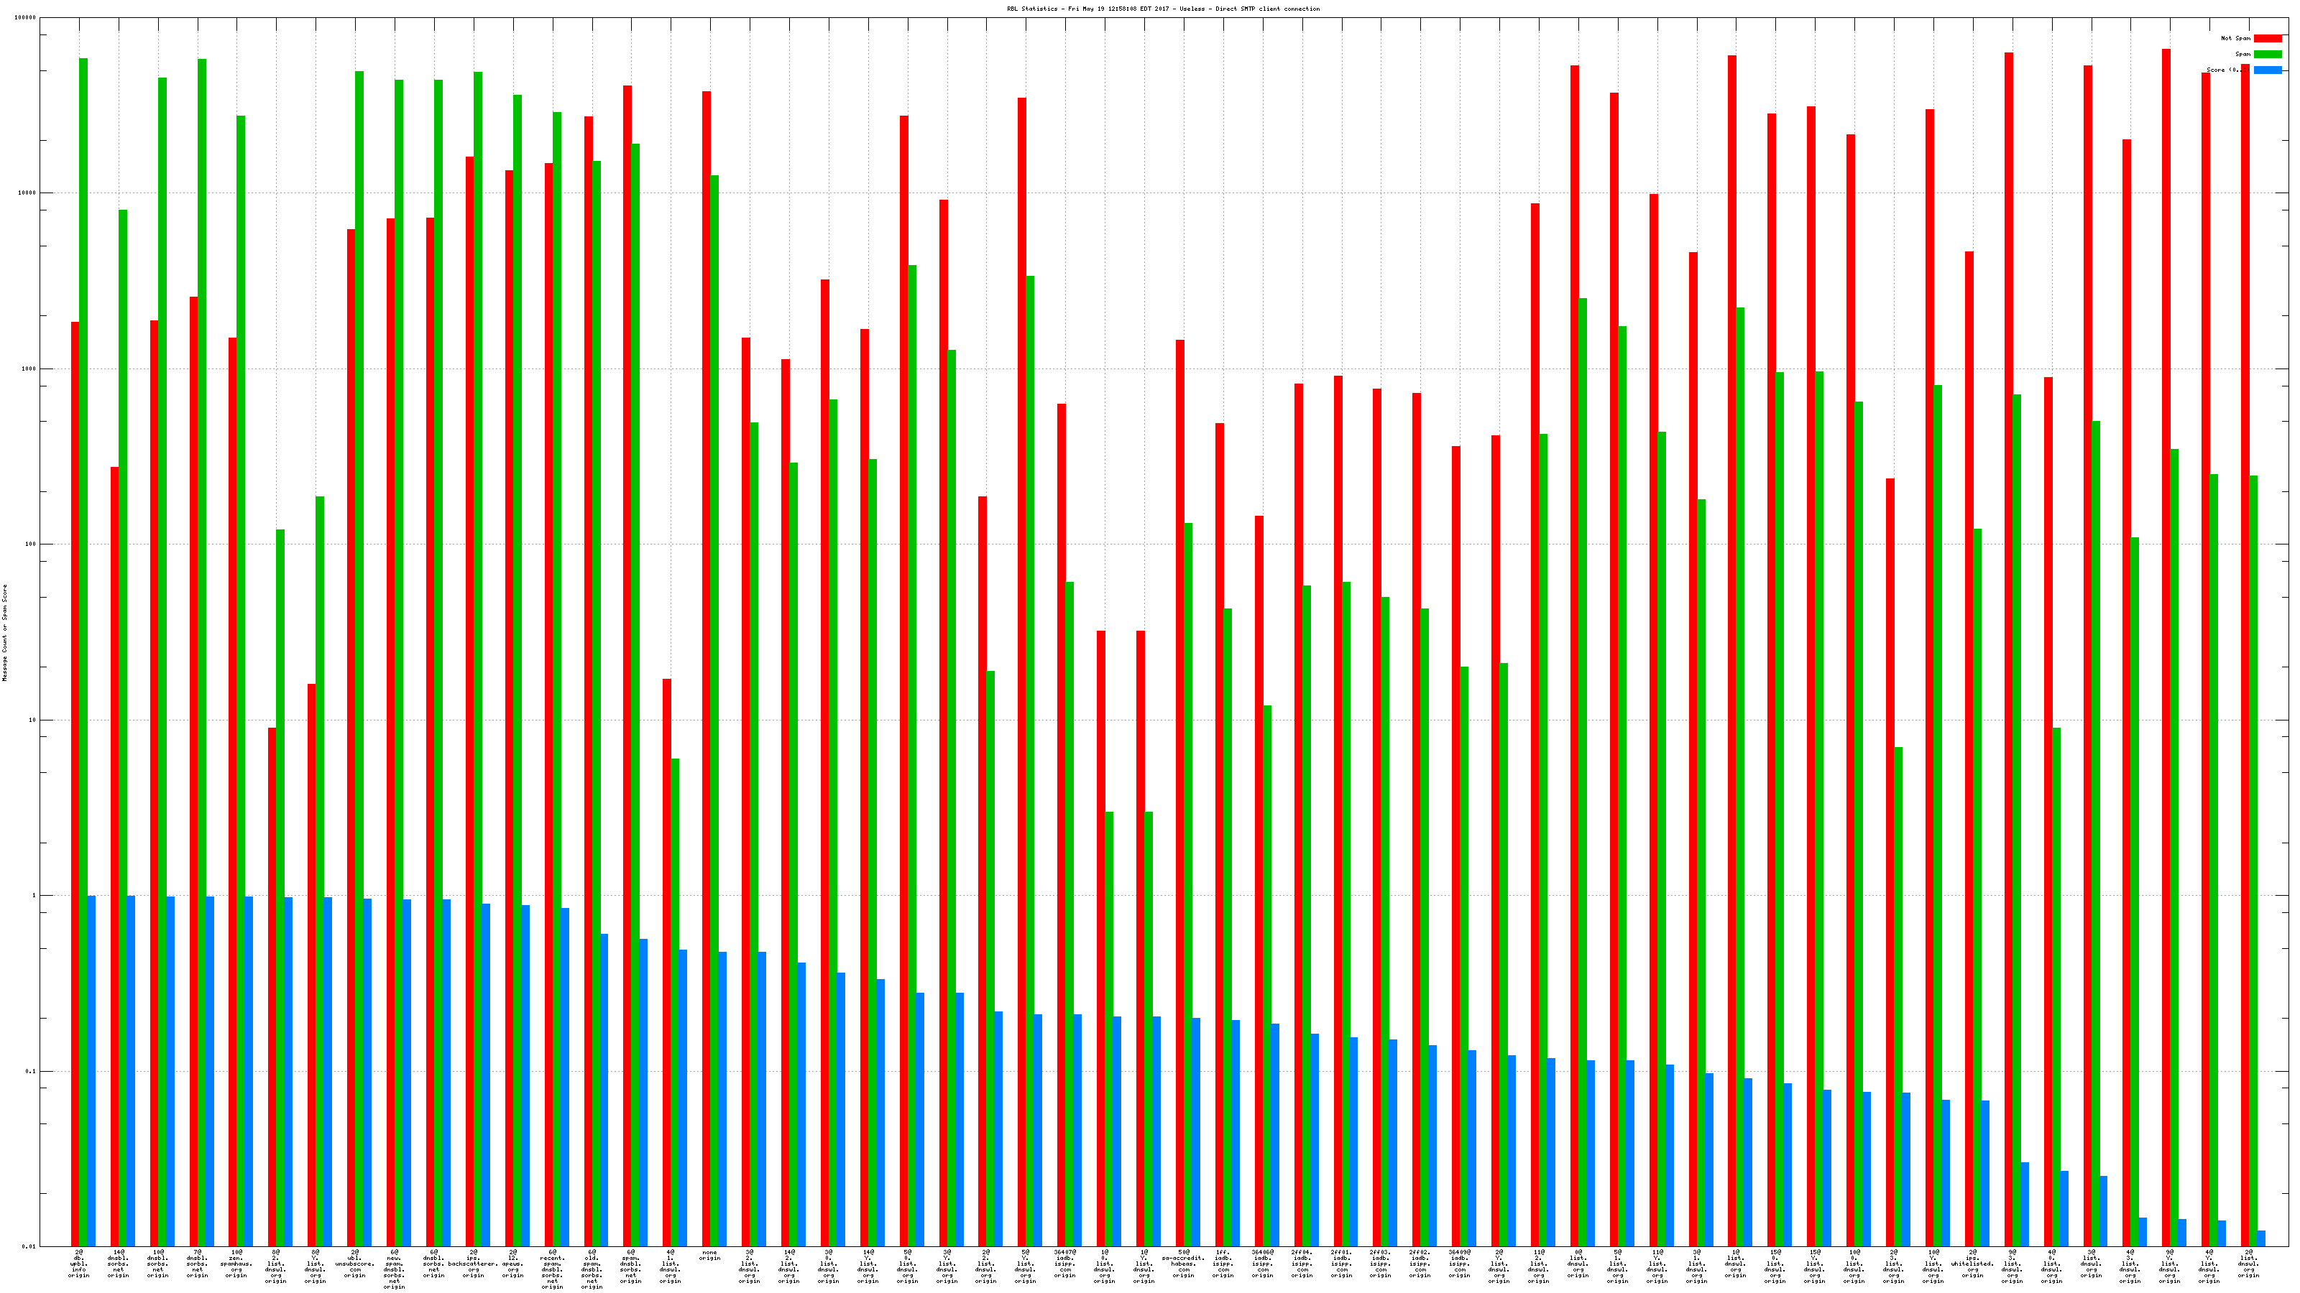Click the 'none origin' x-axis label
Viewport: 2300px width, 1293px height.
[709, 1255]
